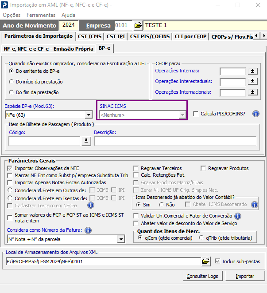Click info icon beside Considera como Número da Fatura
The image size is (267, 293).
pyautogui.click(x=88, y=230)
